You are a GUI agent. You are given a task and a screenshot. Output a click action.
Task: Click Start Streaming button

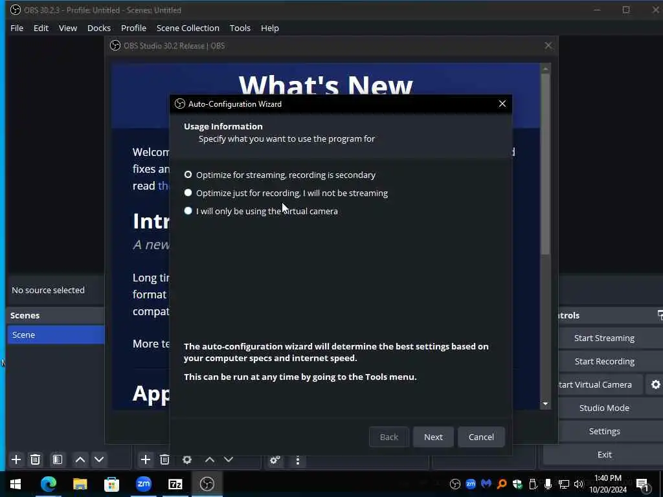[x=604, y=338]
